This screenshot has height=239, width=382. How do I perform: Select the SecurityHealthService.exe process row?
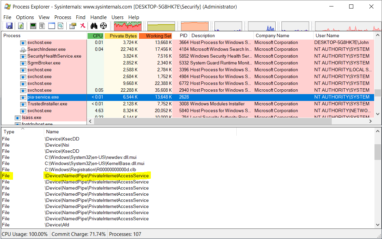[188, 56]
